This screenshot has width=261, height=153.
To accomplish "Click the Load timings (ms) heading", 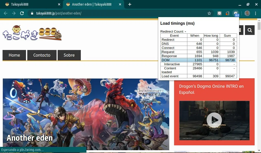I will [x=177, y=23].
